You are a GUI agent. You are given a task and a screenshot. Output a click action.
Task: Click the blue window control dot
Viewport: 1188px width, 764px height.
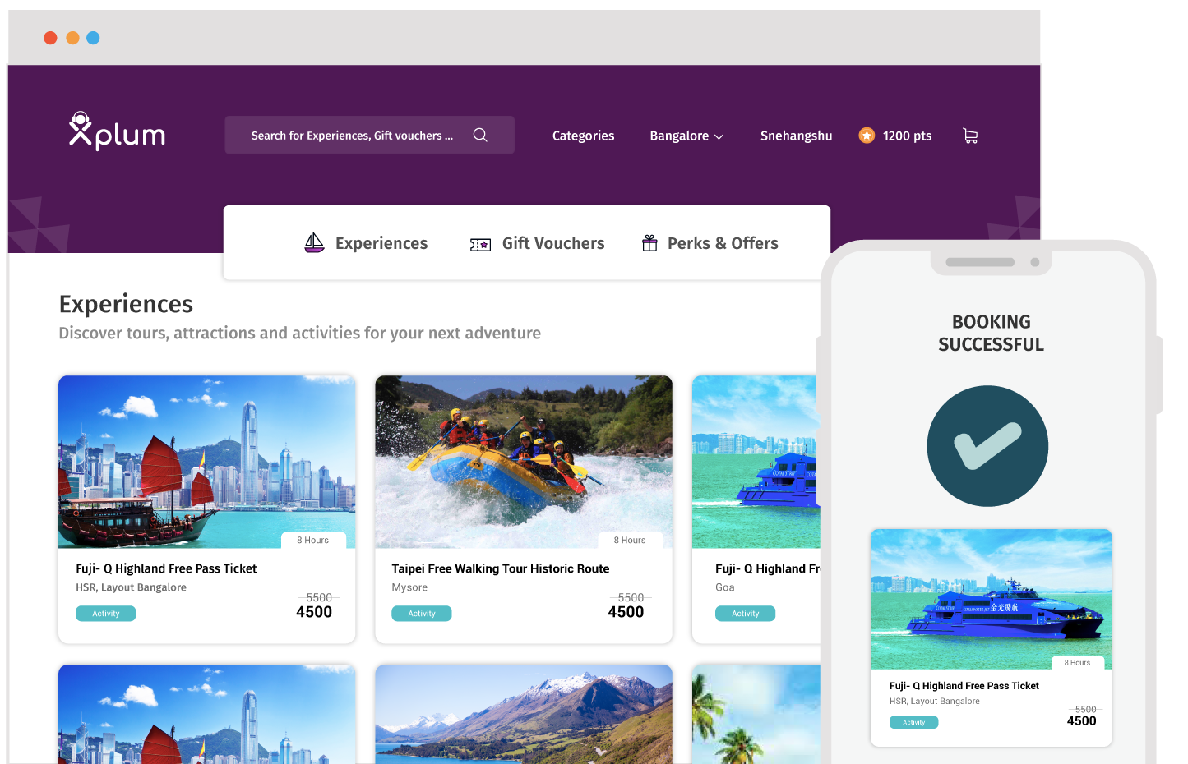pos(93,38)
